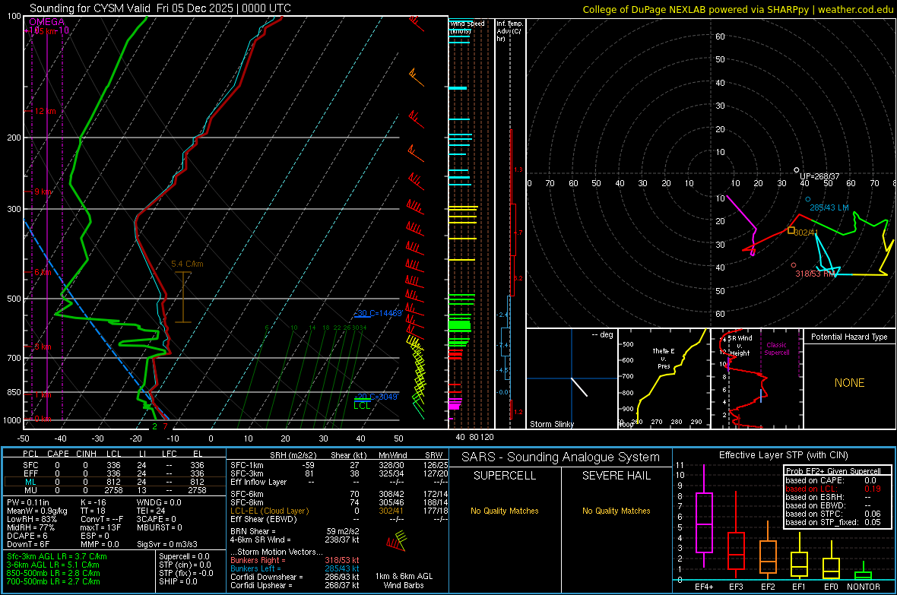Click the orange mean-wind square on hodograph
This screenshot has width=897, height=595.
[791, 230]
